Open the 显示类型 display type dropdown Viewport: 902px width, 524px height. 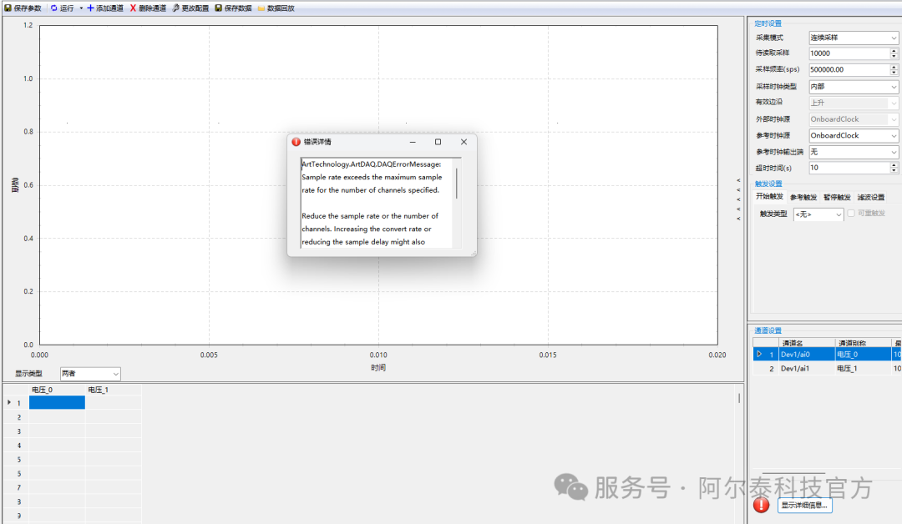coord(115,374)
